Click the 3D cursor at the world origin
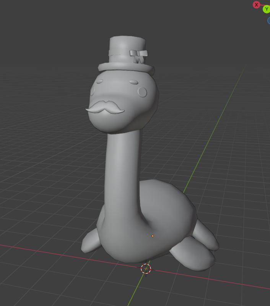 click(x=146, y=269)
